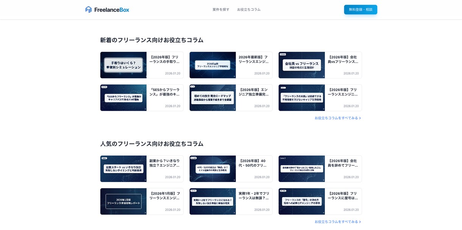Click the FreelanceBox logo icon
The width and height of the screenshot is (462, 230).
pyautogui.click(x=89, y=9)
